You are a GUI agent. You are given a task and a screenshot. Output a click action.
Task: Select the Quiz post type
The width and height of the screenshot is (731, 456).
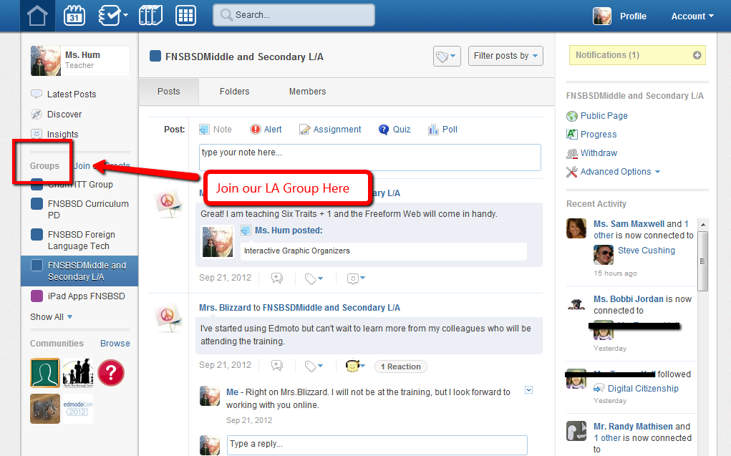[x=394, y=129]
